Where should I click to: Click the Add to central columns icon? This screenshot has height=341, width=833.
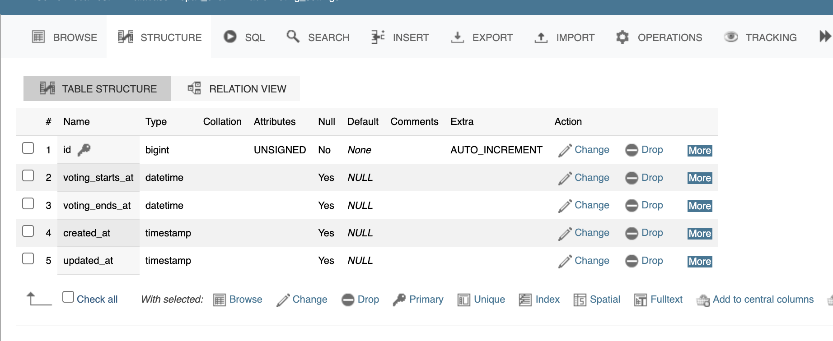tap(703, 300)
